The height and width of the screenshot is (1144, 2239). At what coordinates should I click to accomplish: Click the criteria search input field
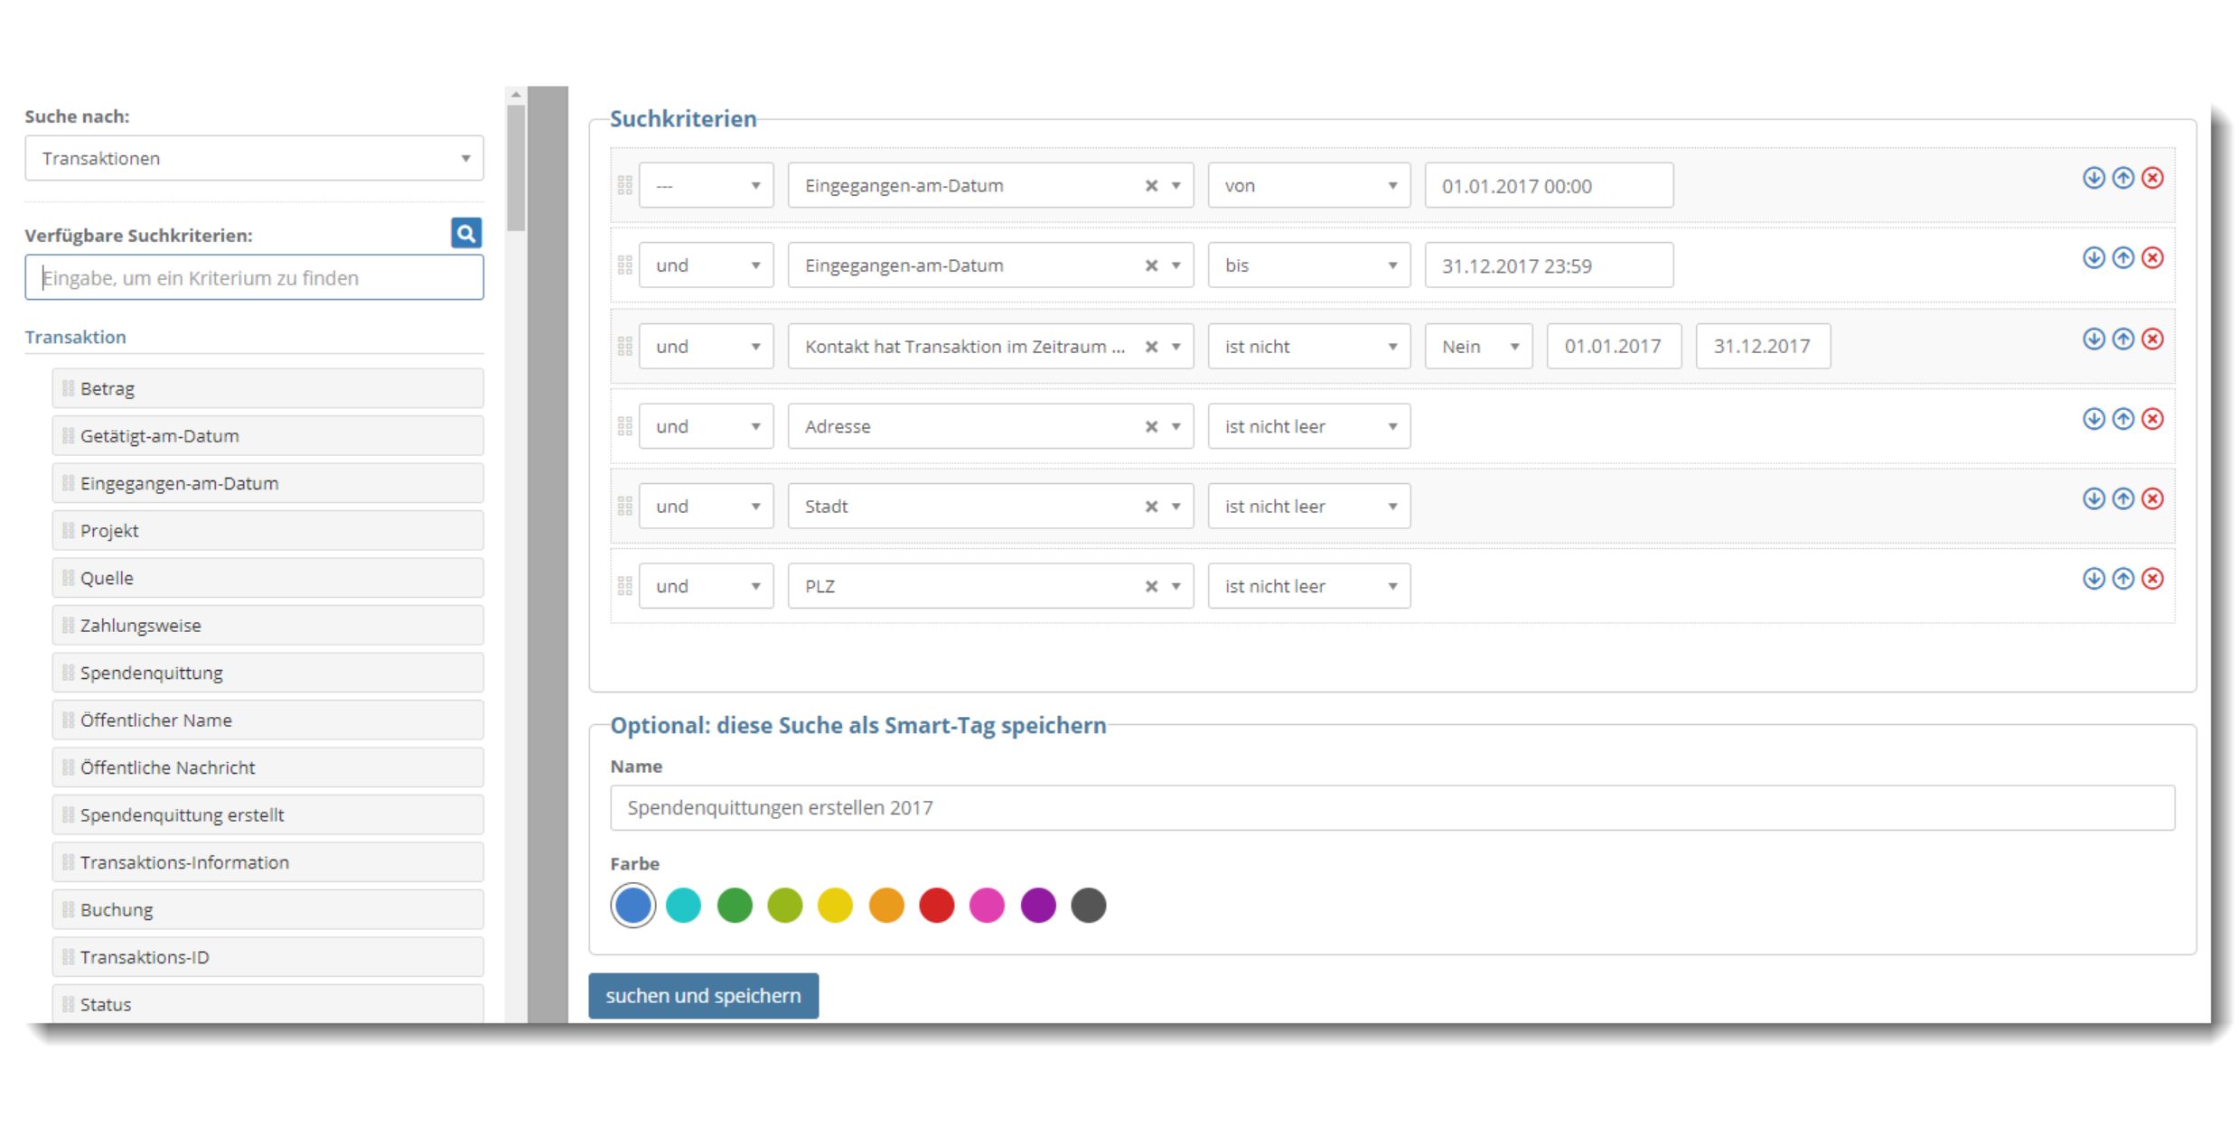coord(254,278)
